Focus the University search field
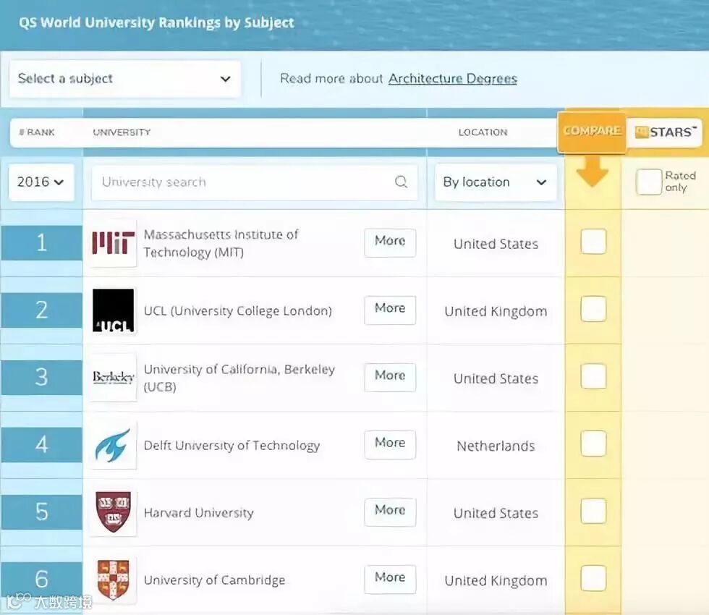 [254, 182]
